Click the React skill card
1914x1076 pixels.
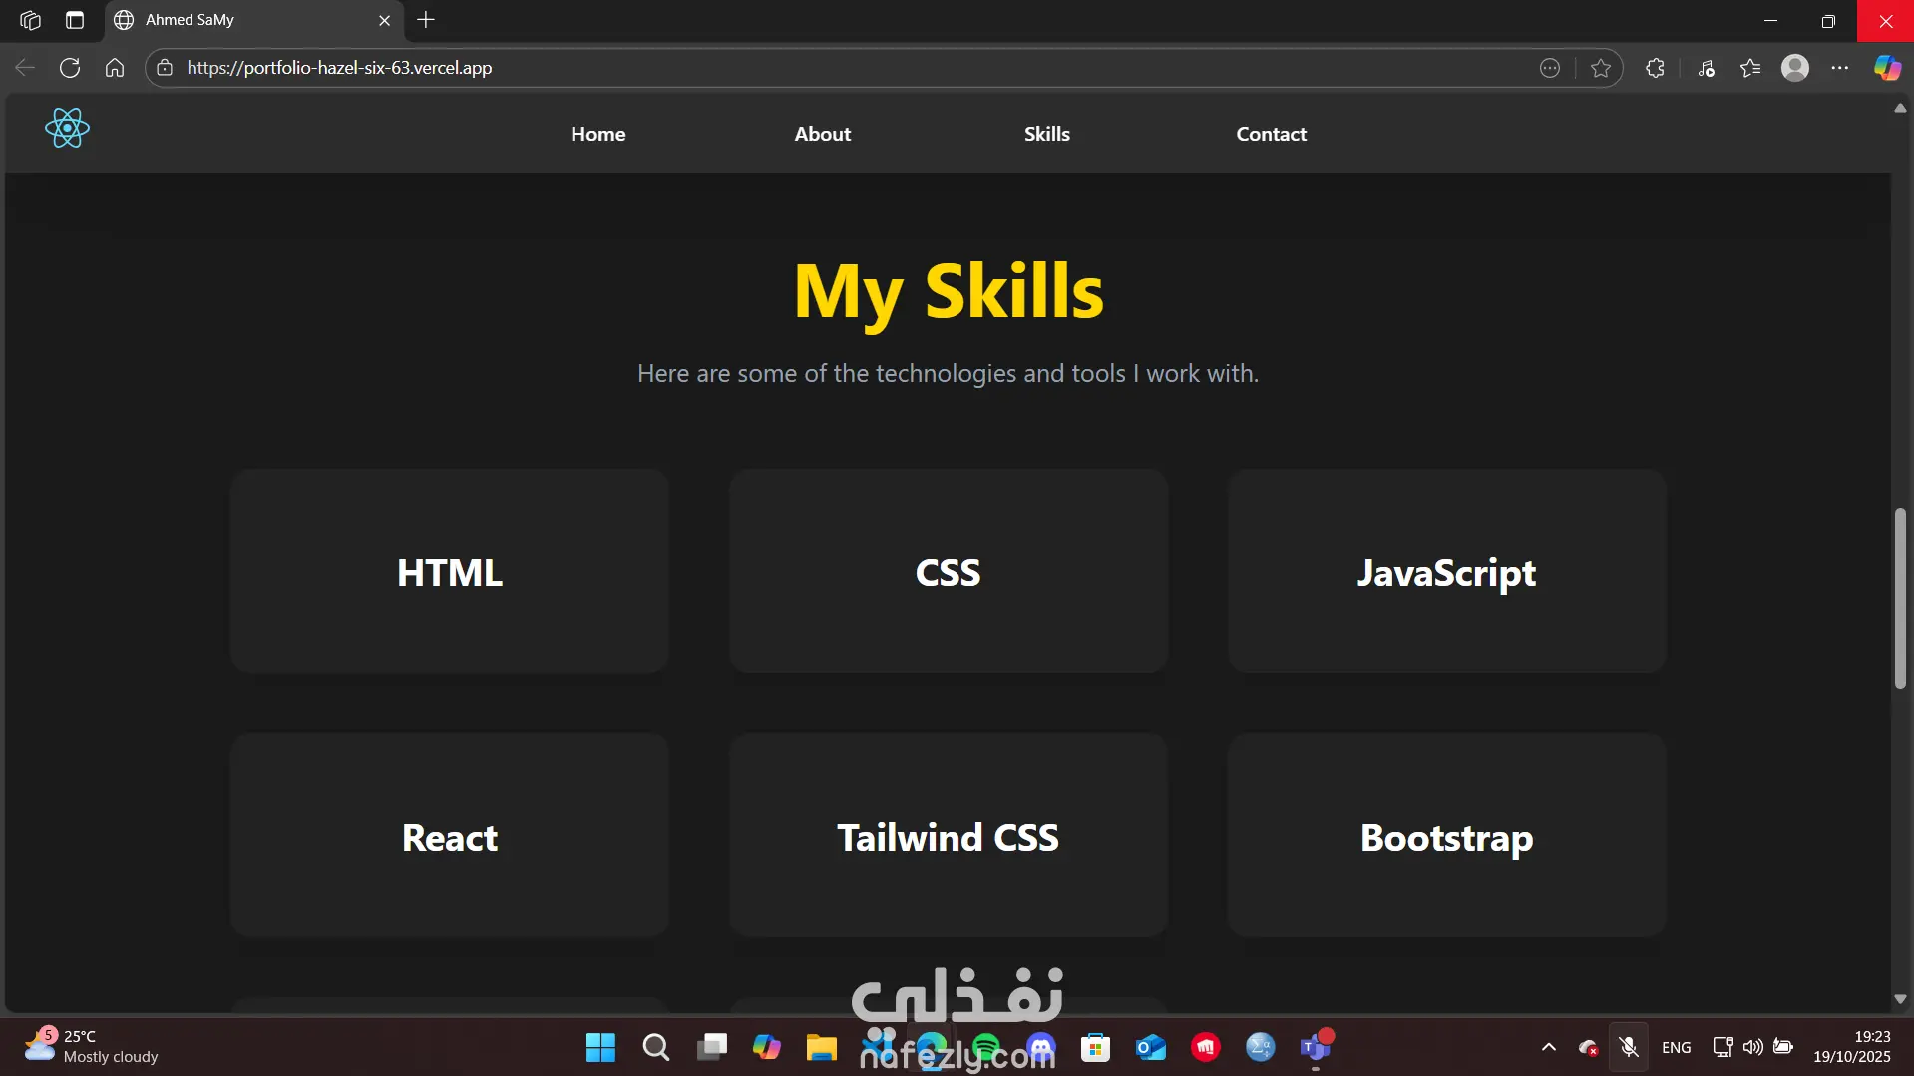(x=450, y=836)
